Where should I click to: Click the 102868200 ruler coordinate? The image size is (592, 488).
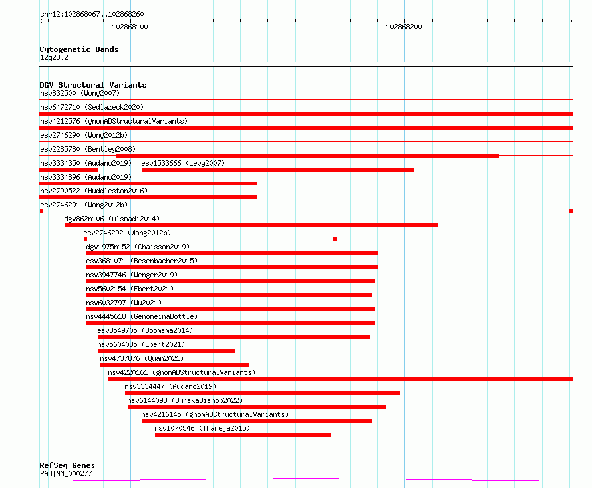click(404, 27)
